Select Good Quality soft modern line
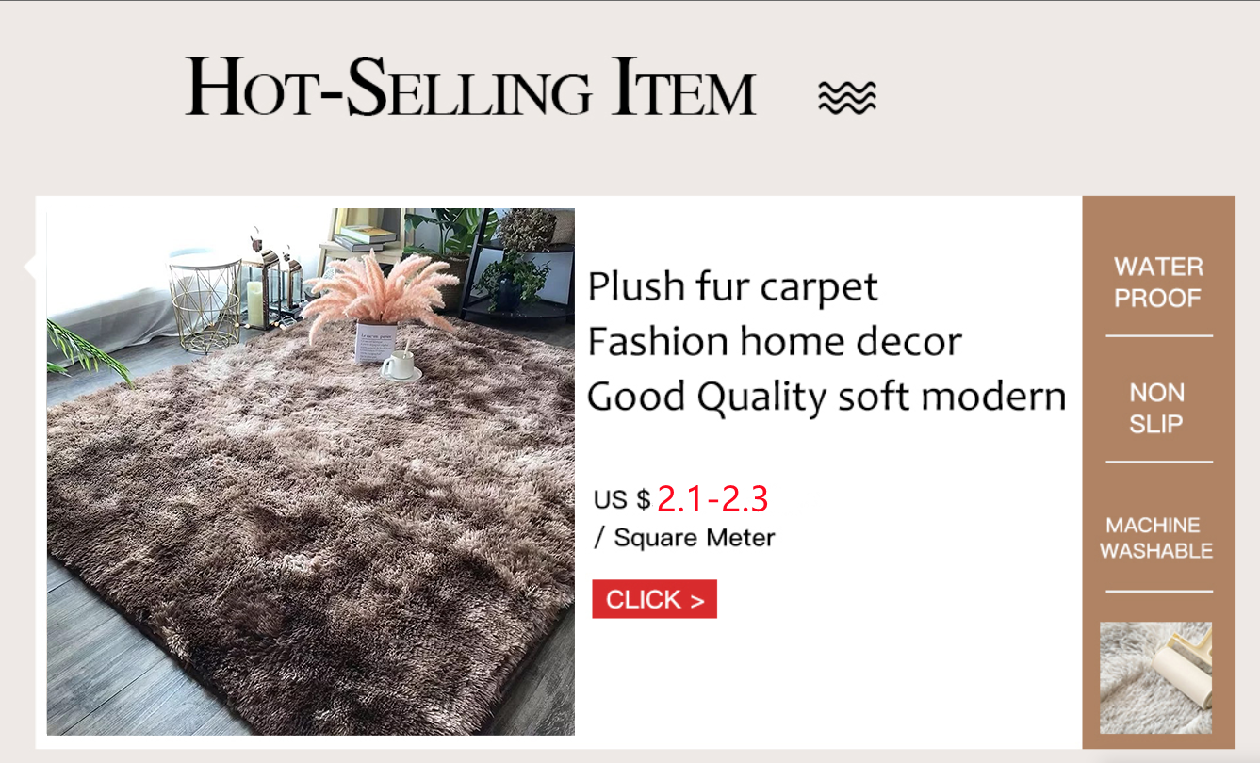Screen dimensions: 1260x763 826,397
